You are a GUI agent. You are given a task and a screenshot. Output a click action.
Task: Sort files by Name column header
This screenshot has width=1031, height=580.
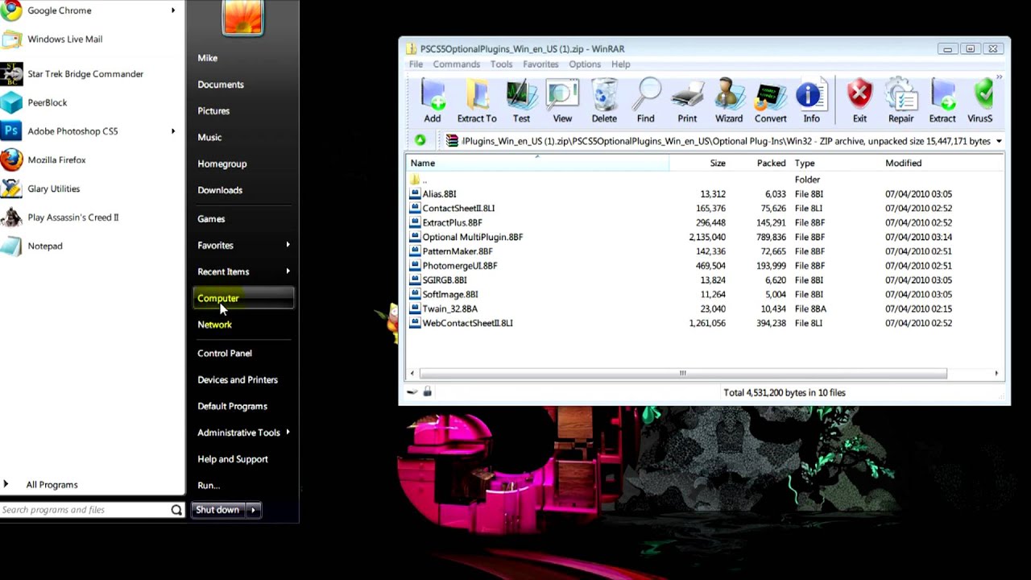(537, 163)
